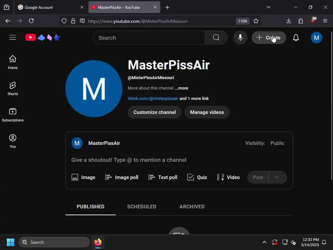Click the Windows taskbar Search box
333x250 pixels.
54,242
